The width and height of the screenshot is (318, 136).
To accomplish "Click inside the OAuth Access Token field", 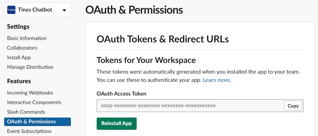I will 189,106.
